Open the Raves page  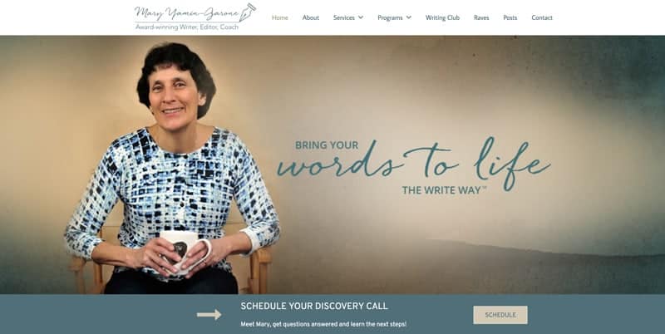[x=481, y=17]
